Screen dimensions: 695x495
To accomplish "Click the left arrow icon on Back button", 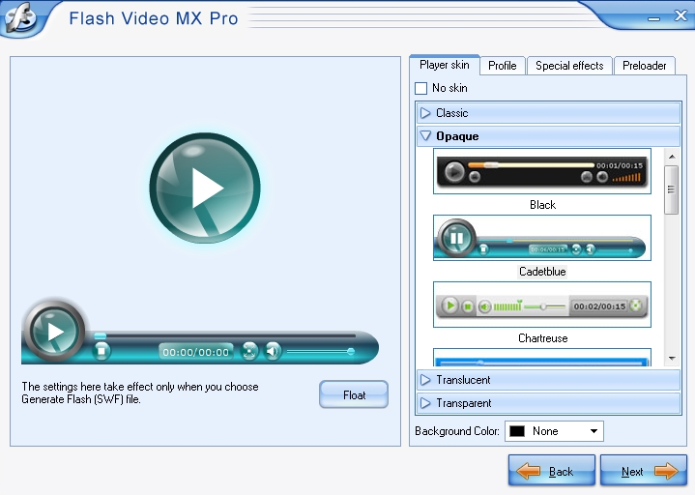I will tap(528, 472).
